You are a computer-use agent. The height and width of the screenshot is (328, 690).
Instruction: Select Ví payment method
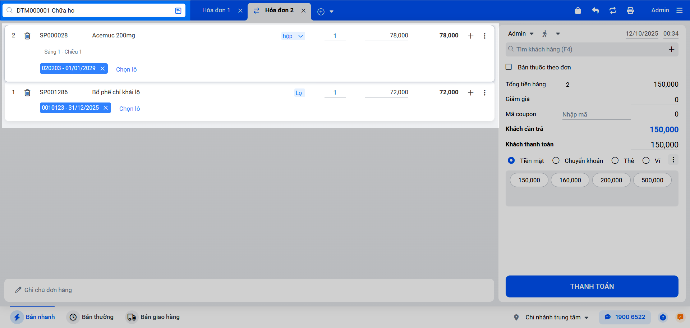(646, 160)
